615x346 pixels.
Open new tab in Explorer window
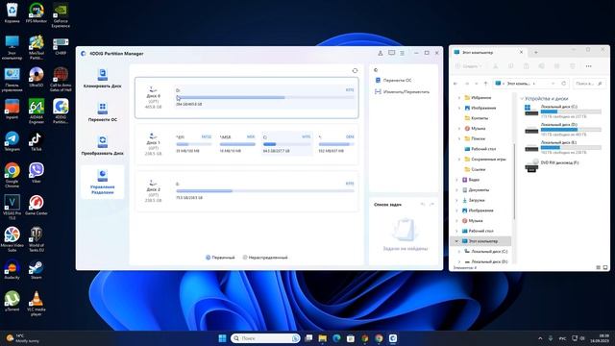(x=536, y=52)
